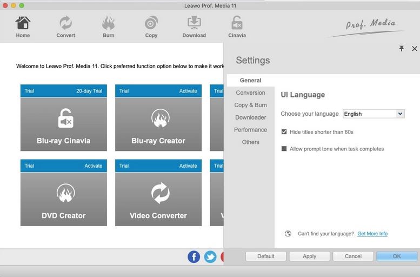Open the Burn module icon
420x277 pixels.
(x=109, y=27)
